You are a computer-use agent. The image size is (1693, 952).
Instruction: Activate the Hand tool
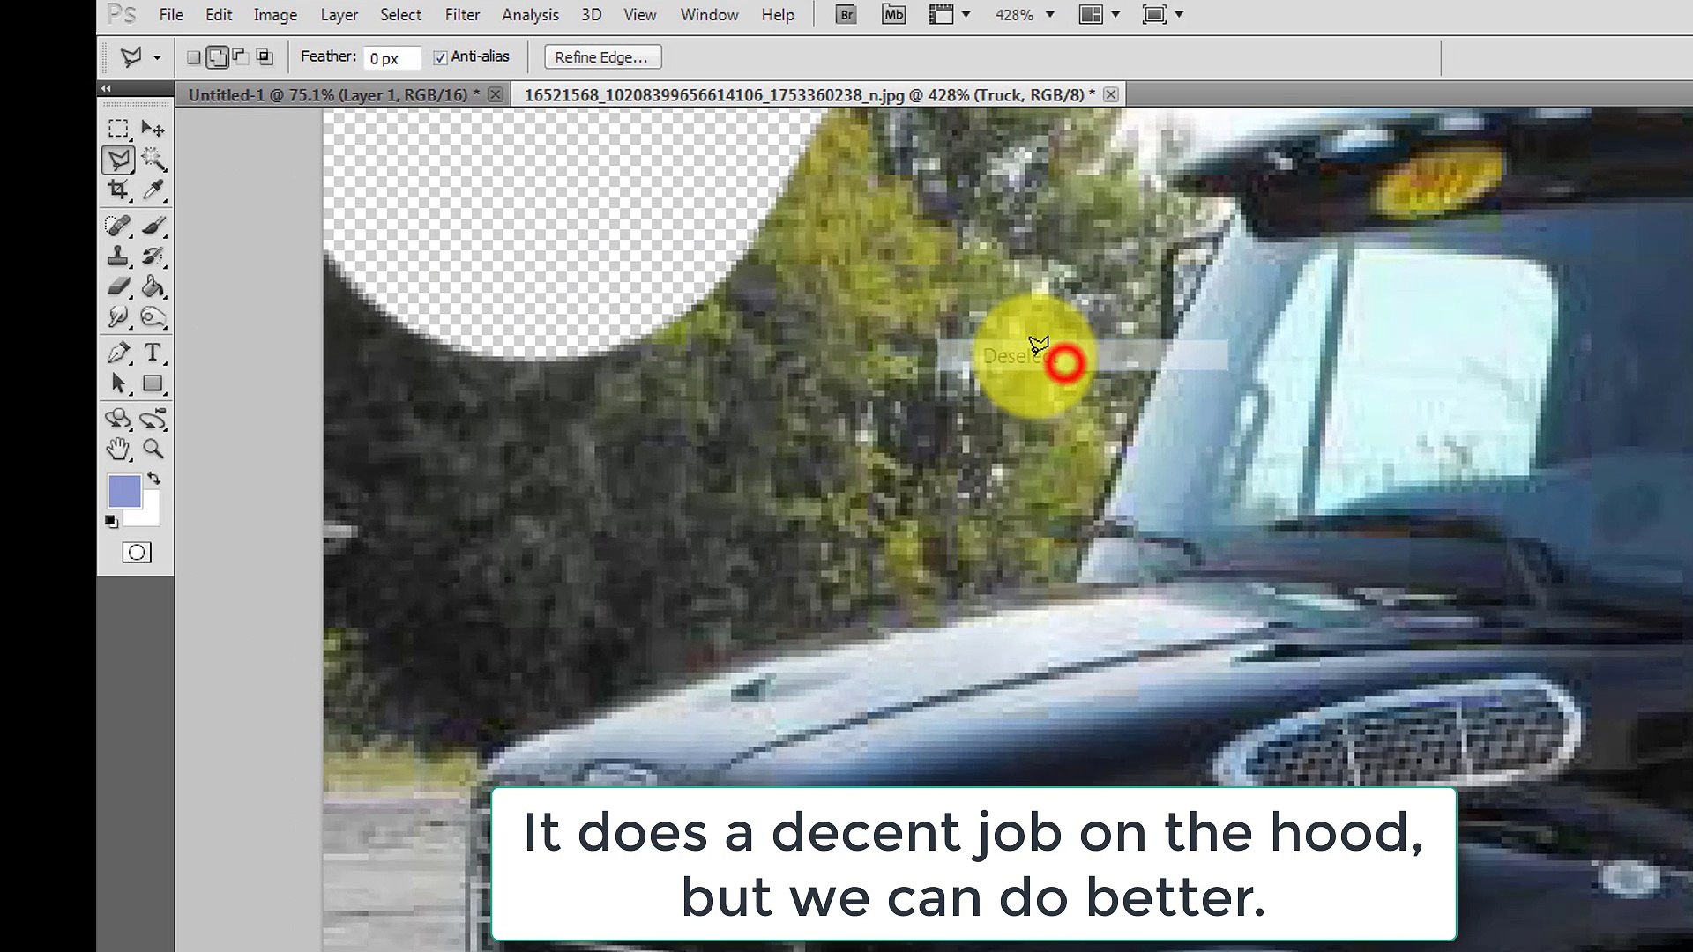click(x=118, y=450)
